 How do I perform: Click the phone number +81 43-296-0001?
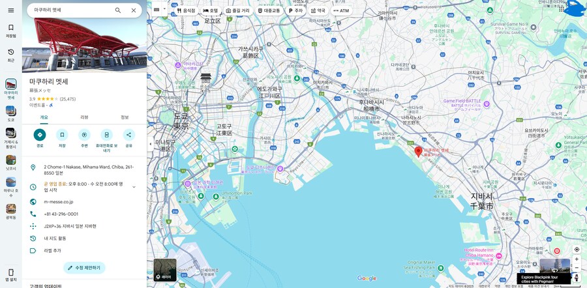tap(61, 214)
